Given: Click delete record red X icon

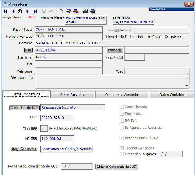Looking at the screenshot, I should coord(76,11).
